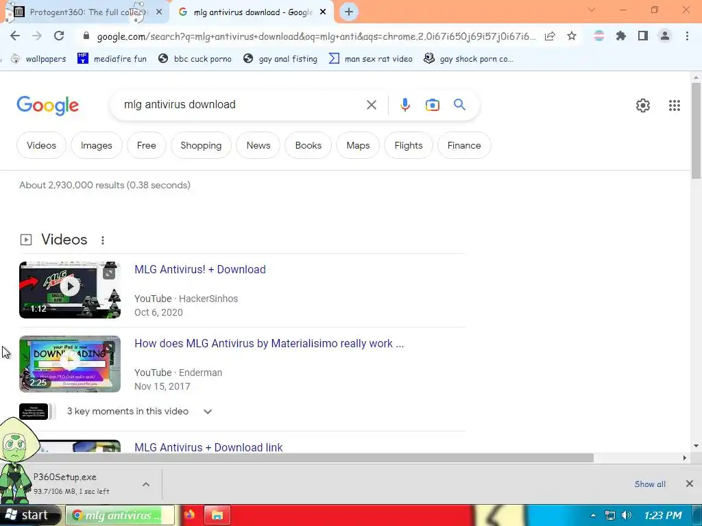Go back to previous page
The image size is (702, 526).
15,36
